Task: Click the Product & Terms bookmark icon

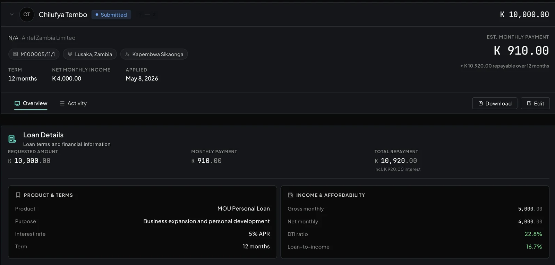Action: tap(18, 195)
